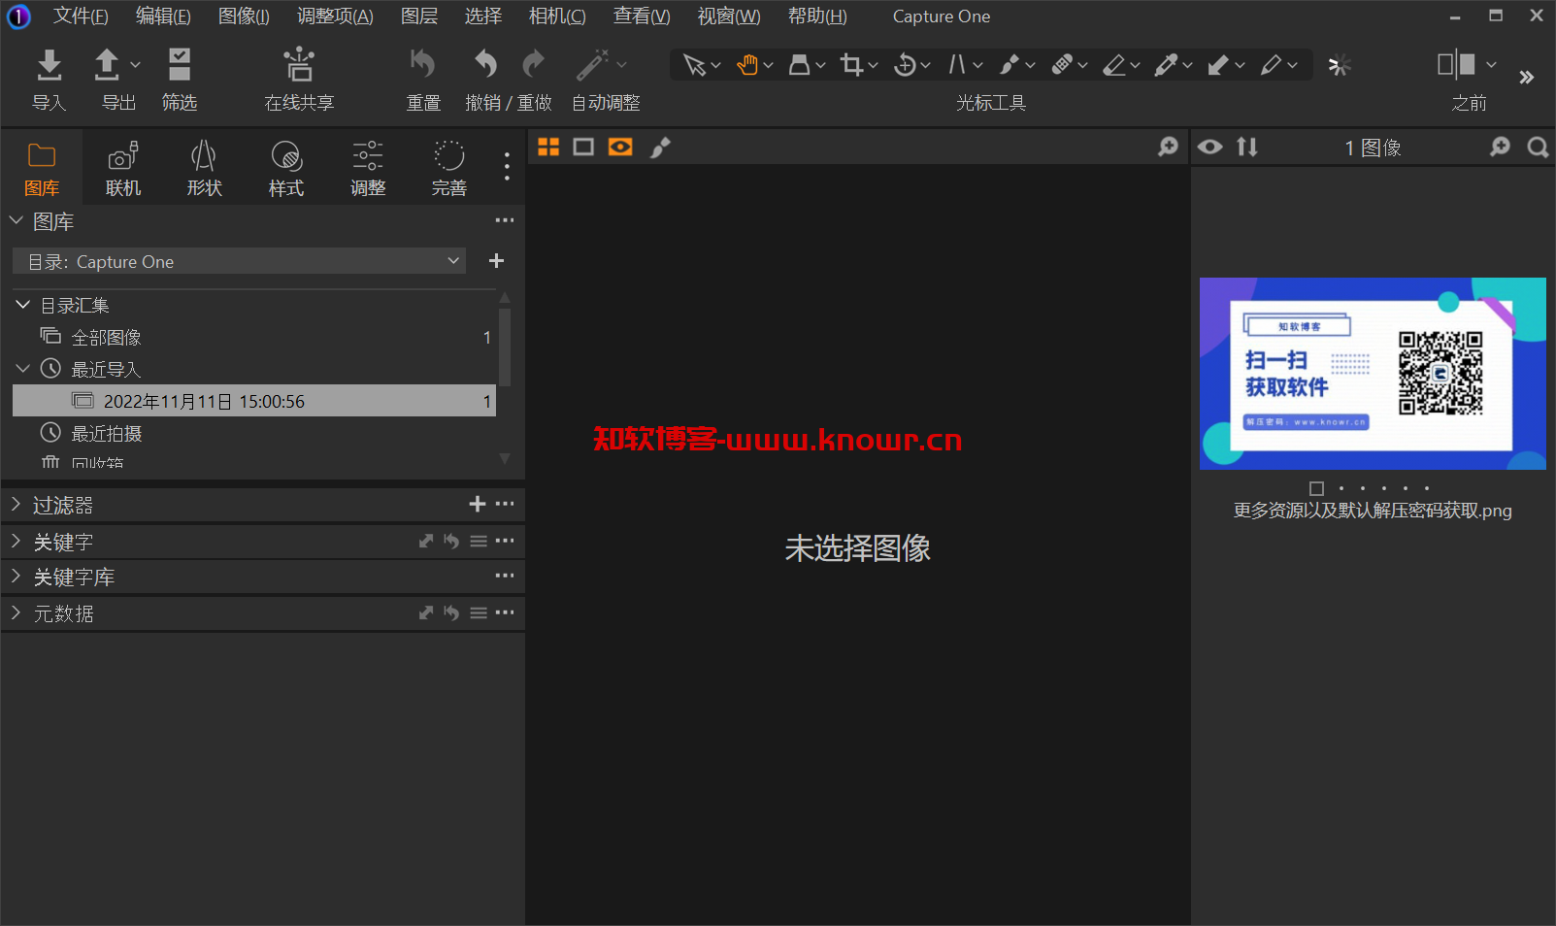This screenshot has width=1556, height=926.
Task: Tick the color tag box under thumbnail
Action: pyautogui.click(x=1316, y=488)
